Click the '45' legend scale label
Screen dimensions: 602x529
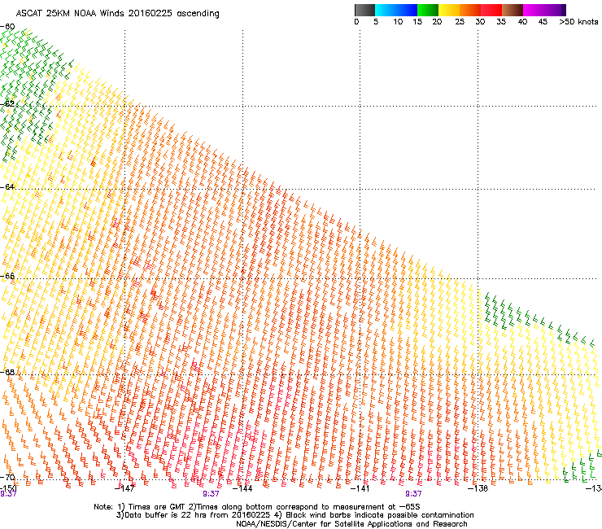coord(543,21)
